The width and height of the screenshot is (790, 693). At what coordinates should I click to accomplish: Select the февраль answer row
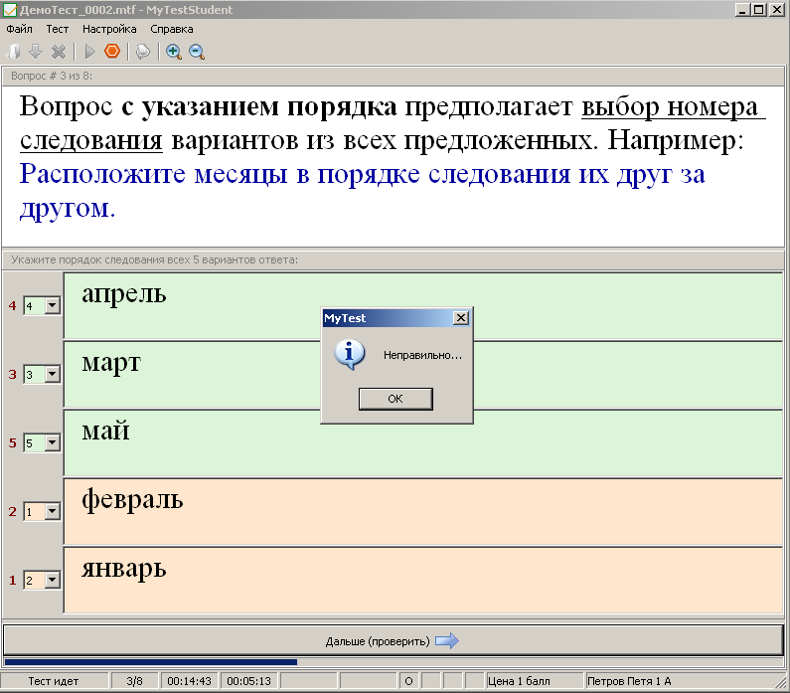pos(423,512)
